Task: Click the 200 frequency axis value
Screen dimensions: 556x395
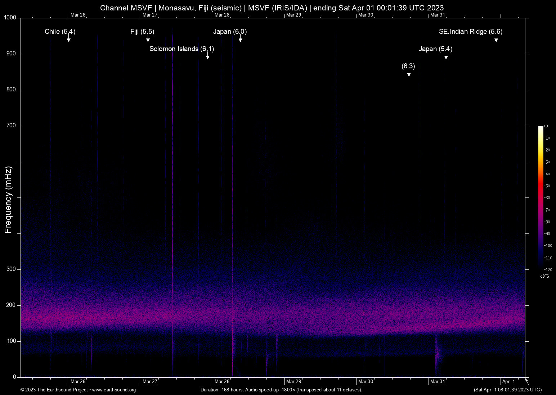Action: pyautogui.click(x=12, y=305)
